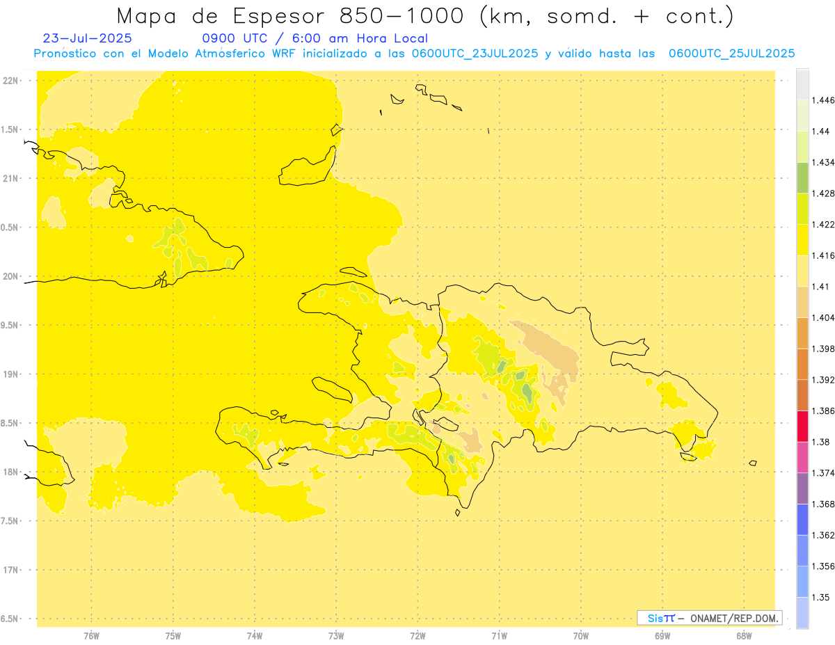Click the colorbar value '1.428'

pyautogui.click(x=824, y=193)
